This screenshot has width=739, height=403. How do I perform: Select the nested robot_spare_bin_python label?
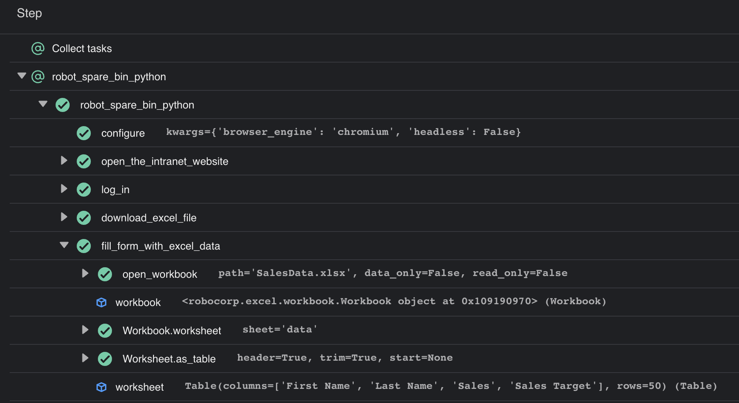click(137, 105)
